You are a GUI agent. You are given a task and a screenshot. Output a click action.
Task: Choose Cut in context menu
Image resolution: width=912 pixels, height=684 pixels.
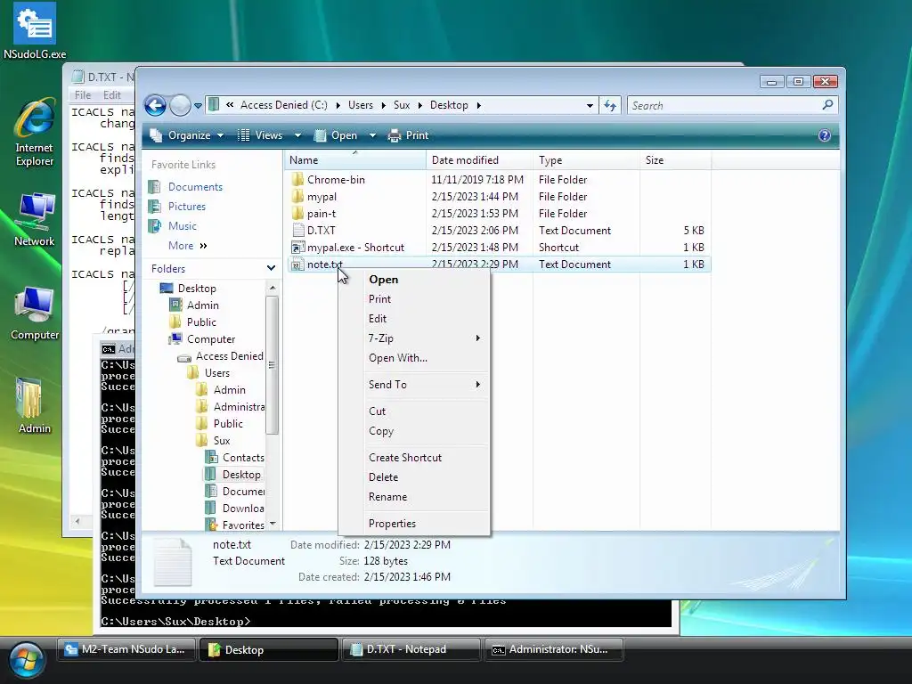pos(413,411)
